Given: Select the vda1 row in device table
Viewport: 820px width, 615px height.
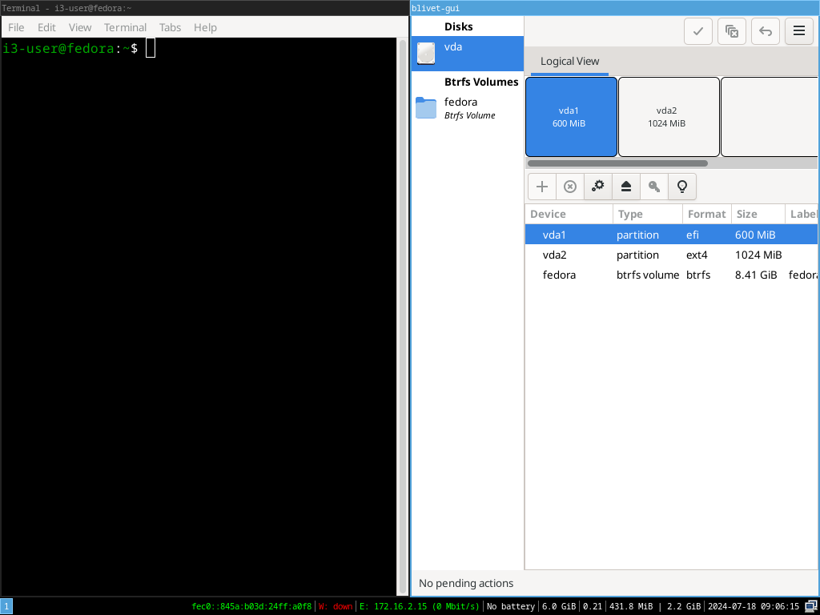Looking at the screenshot, I should coord(672,235).
